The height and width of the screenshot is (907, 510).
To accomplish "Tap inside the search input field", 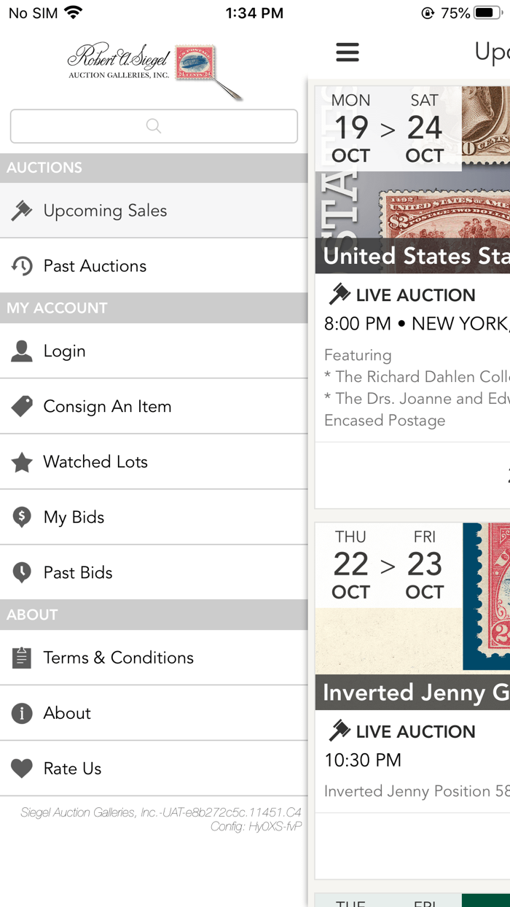I will pyautogui.click(x=153, y=125).
